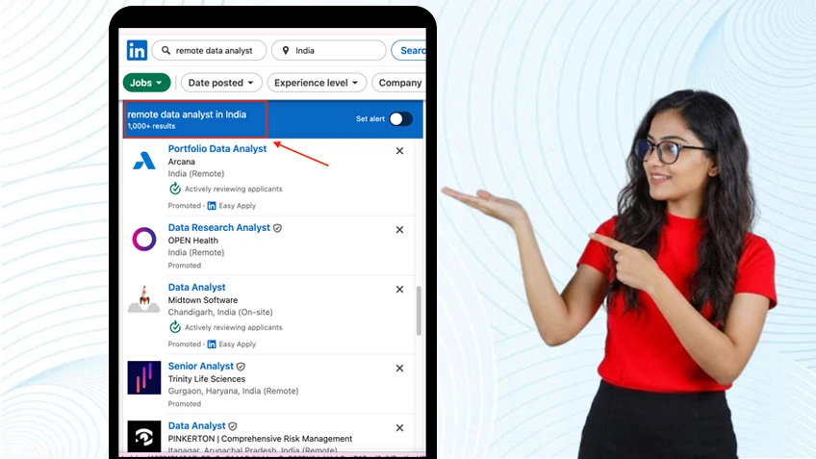Screen dimensions: 816x459
Task: Dismiss the Midtown Software Data Analyst listing
Action: (399, 290)
